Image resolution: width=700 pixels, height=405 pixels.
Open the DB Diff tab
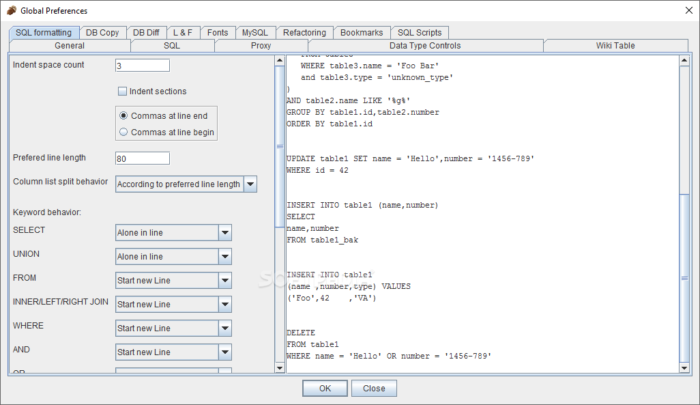(x=146, y=33)
